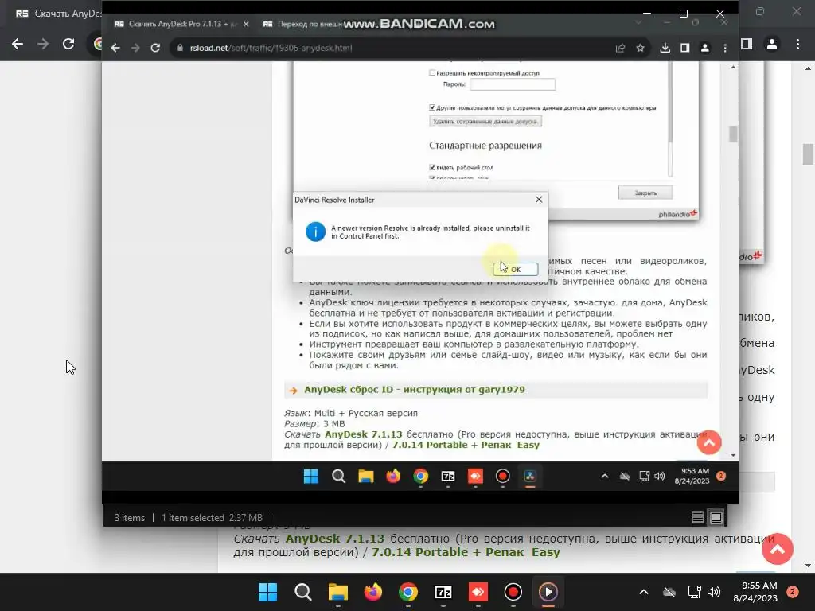
Task: Click the red scroll-to-top button inside the video window
Action: tap(709, 442)
